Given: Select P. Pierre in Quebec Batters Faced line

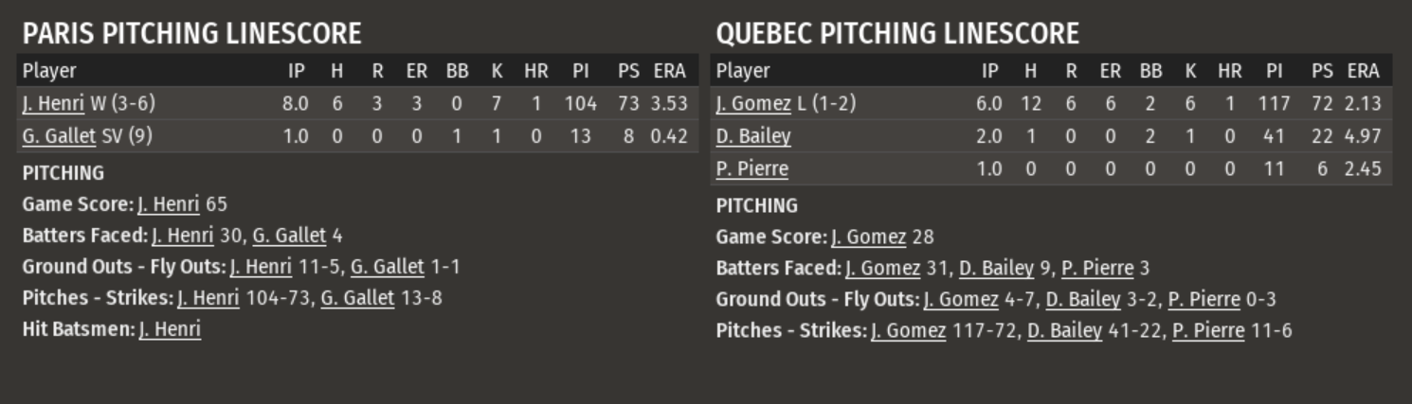Looking at the screenshot, I should [x=1097, y=268].
